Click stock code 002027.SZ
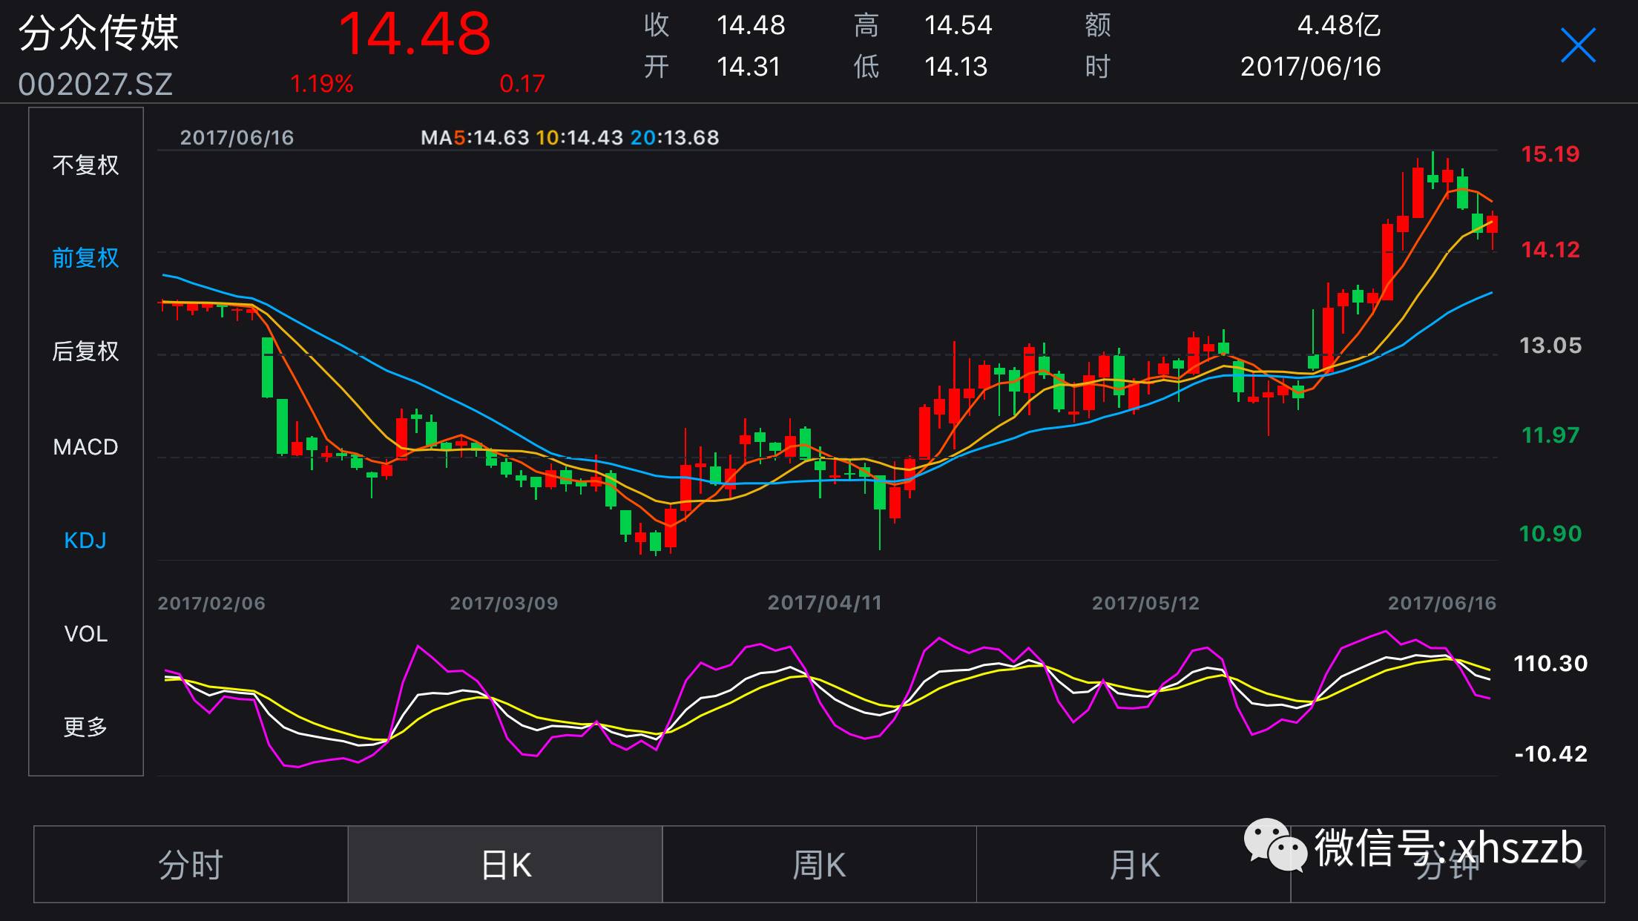This screenshot has width=1638, height=921. [x=96, y=84]
